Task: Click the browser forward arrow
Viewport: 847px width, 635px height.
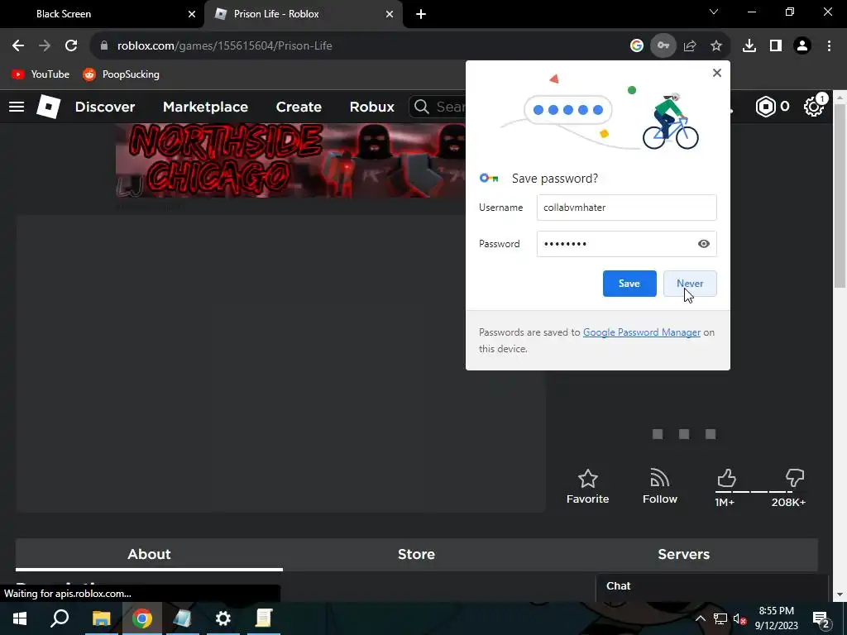Action: [x=45, y=46]
